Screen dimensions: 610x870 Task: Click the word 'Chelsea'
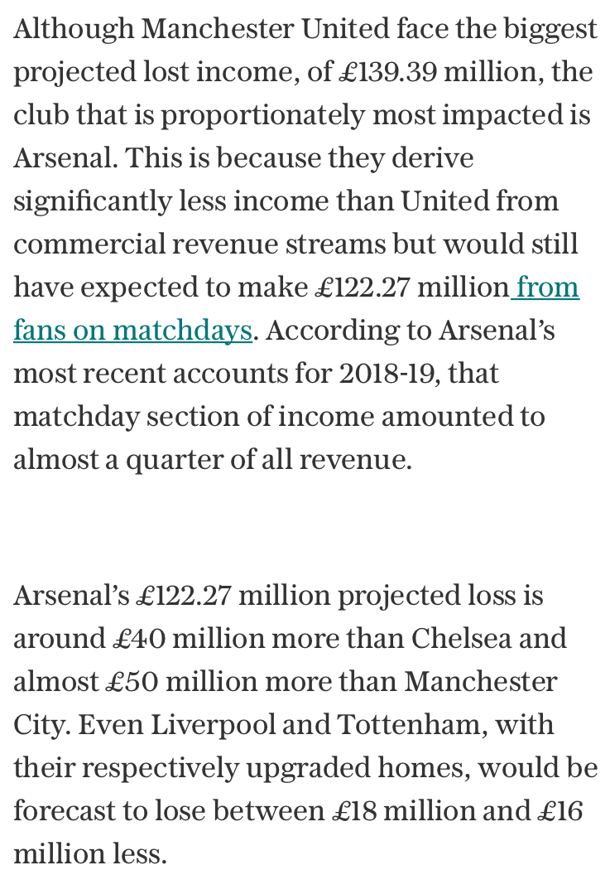461,639
